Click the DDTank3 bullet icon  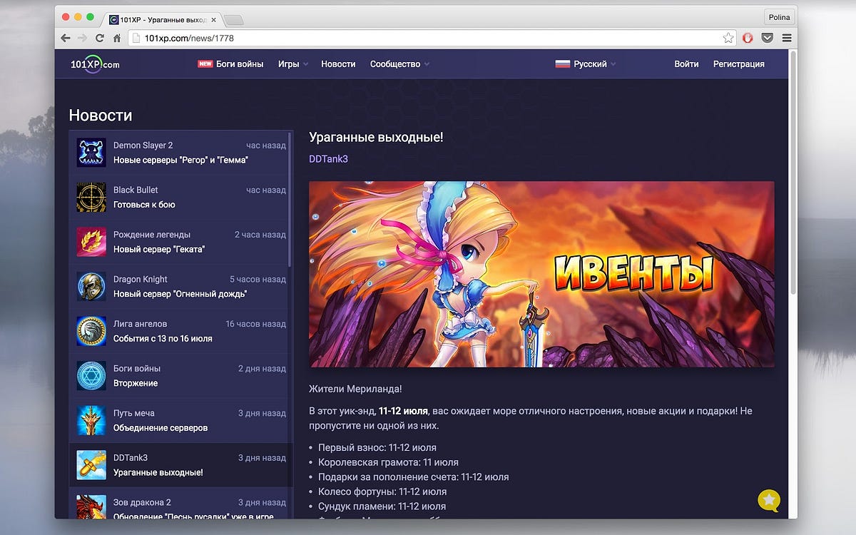pos(91,465)
